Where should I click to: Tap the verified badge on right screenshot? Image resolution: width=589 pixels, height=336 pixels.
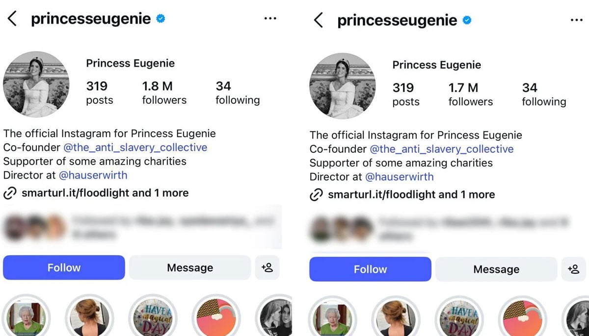pos(468,20)
